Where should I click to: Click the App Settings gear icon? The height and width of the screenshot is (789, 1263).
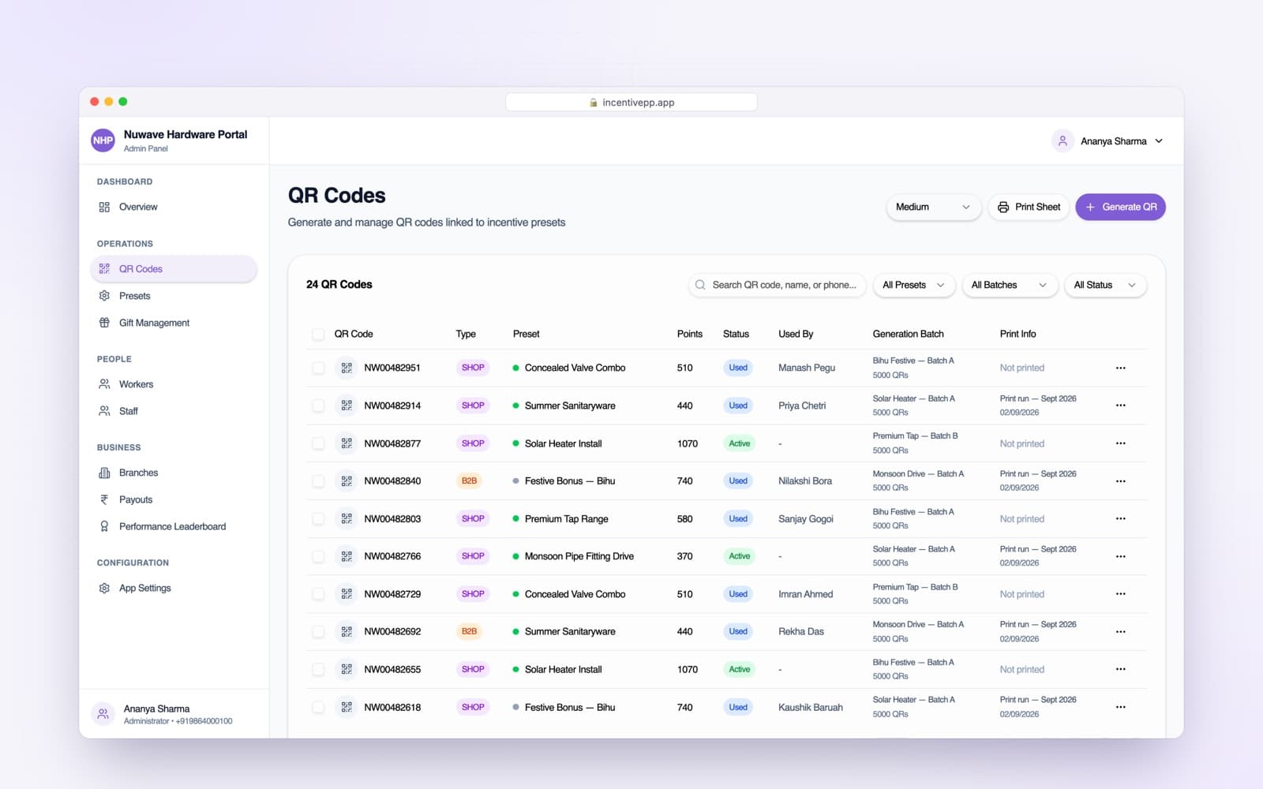pos(104,588)
